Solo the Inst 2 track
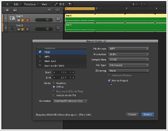Screen dimensions: 168x131 pos(22,29)
